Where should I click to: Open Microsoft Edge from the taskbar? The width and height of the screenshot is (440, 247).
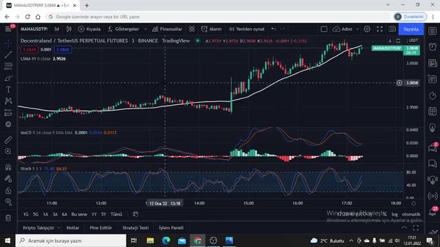tap(166, 241)
